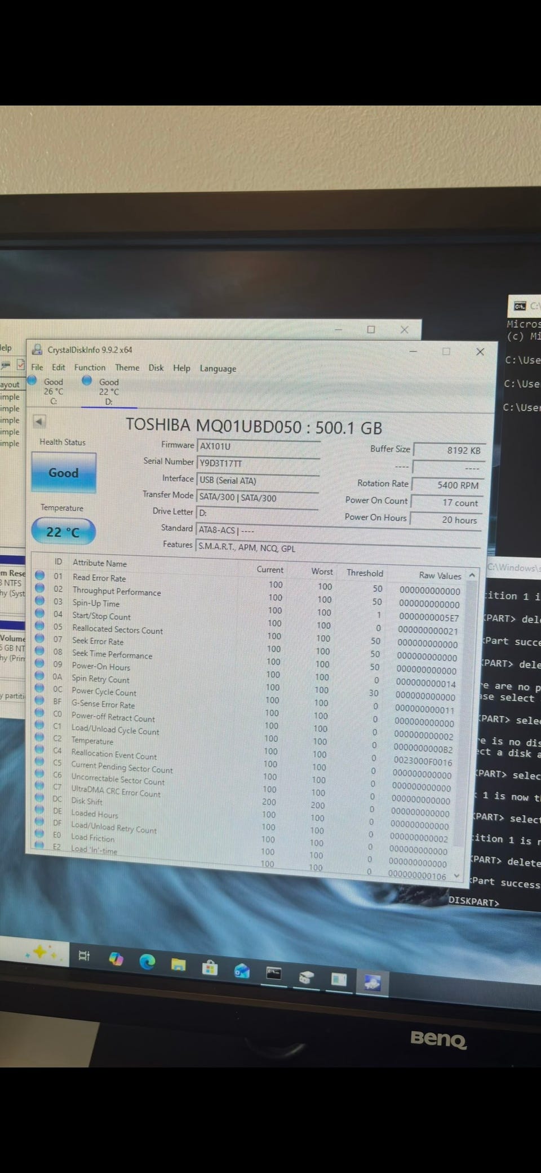Open Task View from the taskbar
The image size is (541, 1173).
point(84,955)
